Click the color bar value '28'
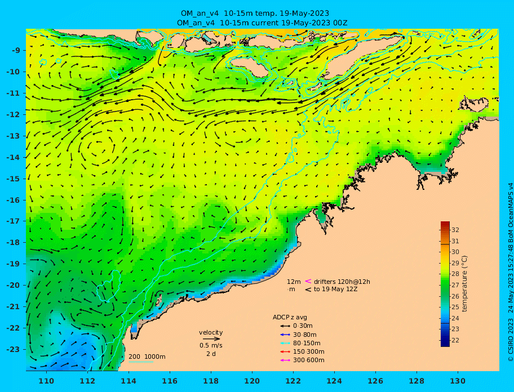The height and width of the screenshot is (392, 514). (x=455, y=274)
